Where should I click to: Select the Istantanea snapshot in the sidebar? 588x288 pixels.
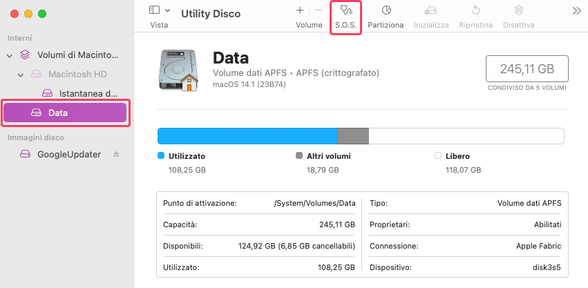tap(89, 93)
